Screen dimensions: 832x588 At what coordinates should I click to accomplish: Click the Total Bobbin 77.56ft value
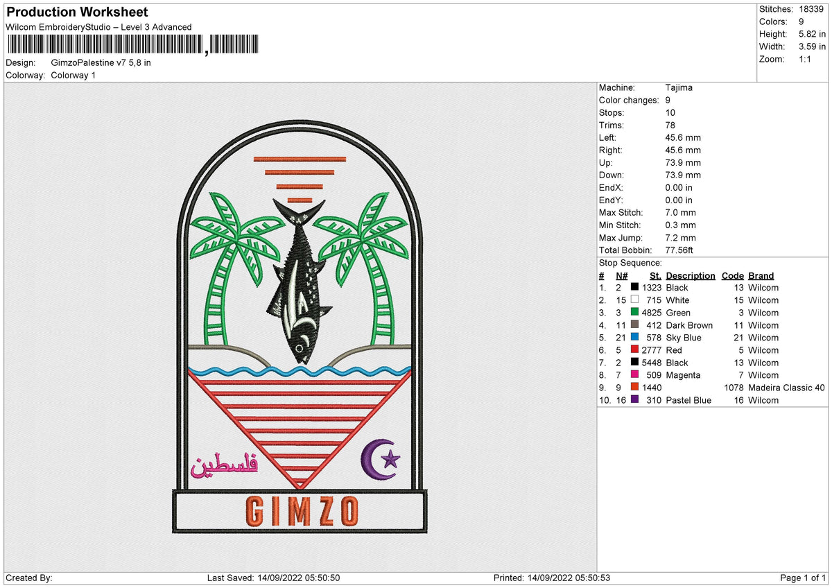[x=678, y=250]
